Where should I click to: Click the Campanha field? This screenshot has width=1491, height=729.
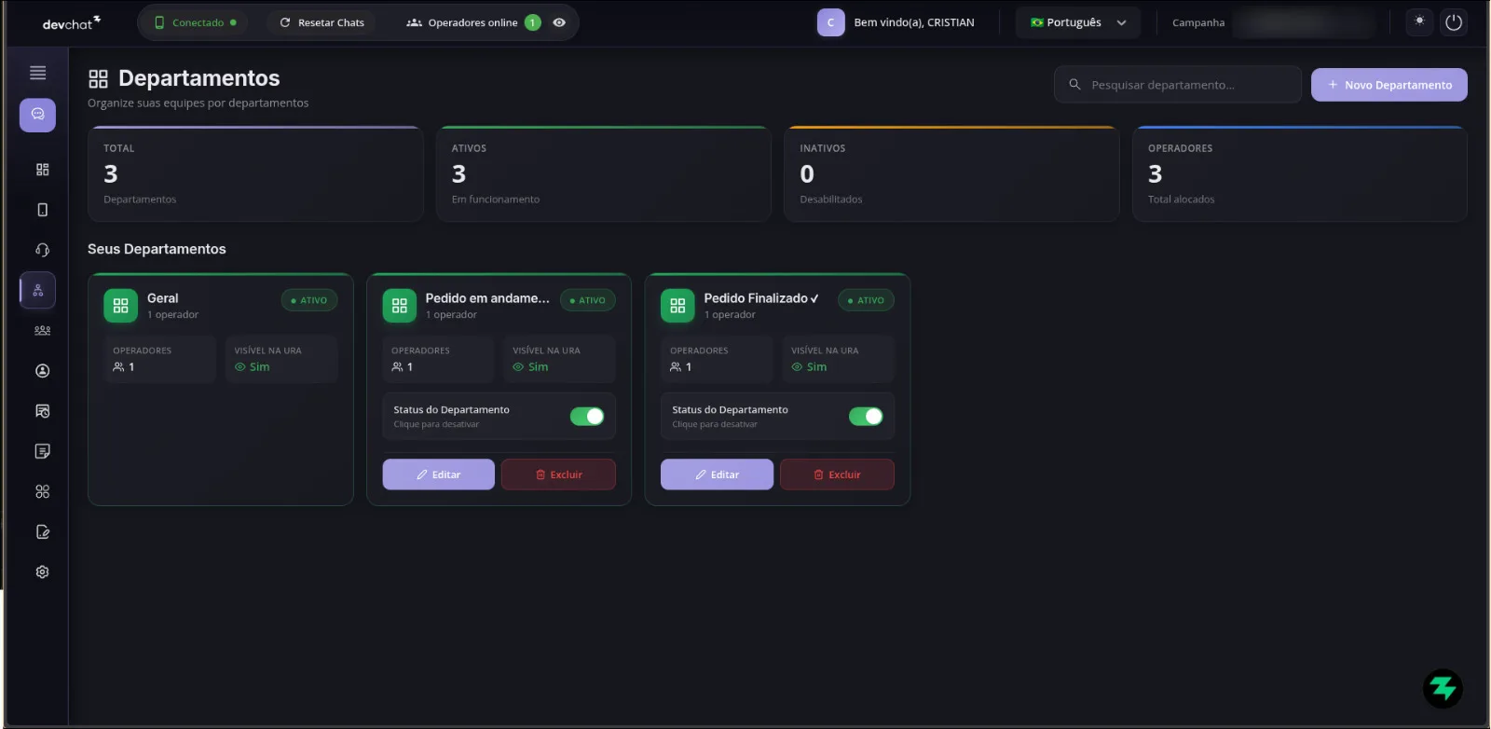tap(1304, 22)
